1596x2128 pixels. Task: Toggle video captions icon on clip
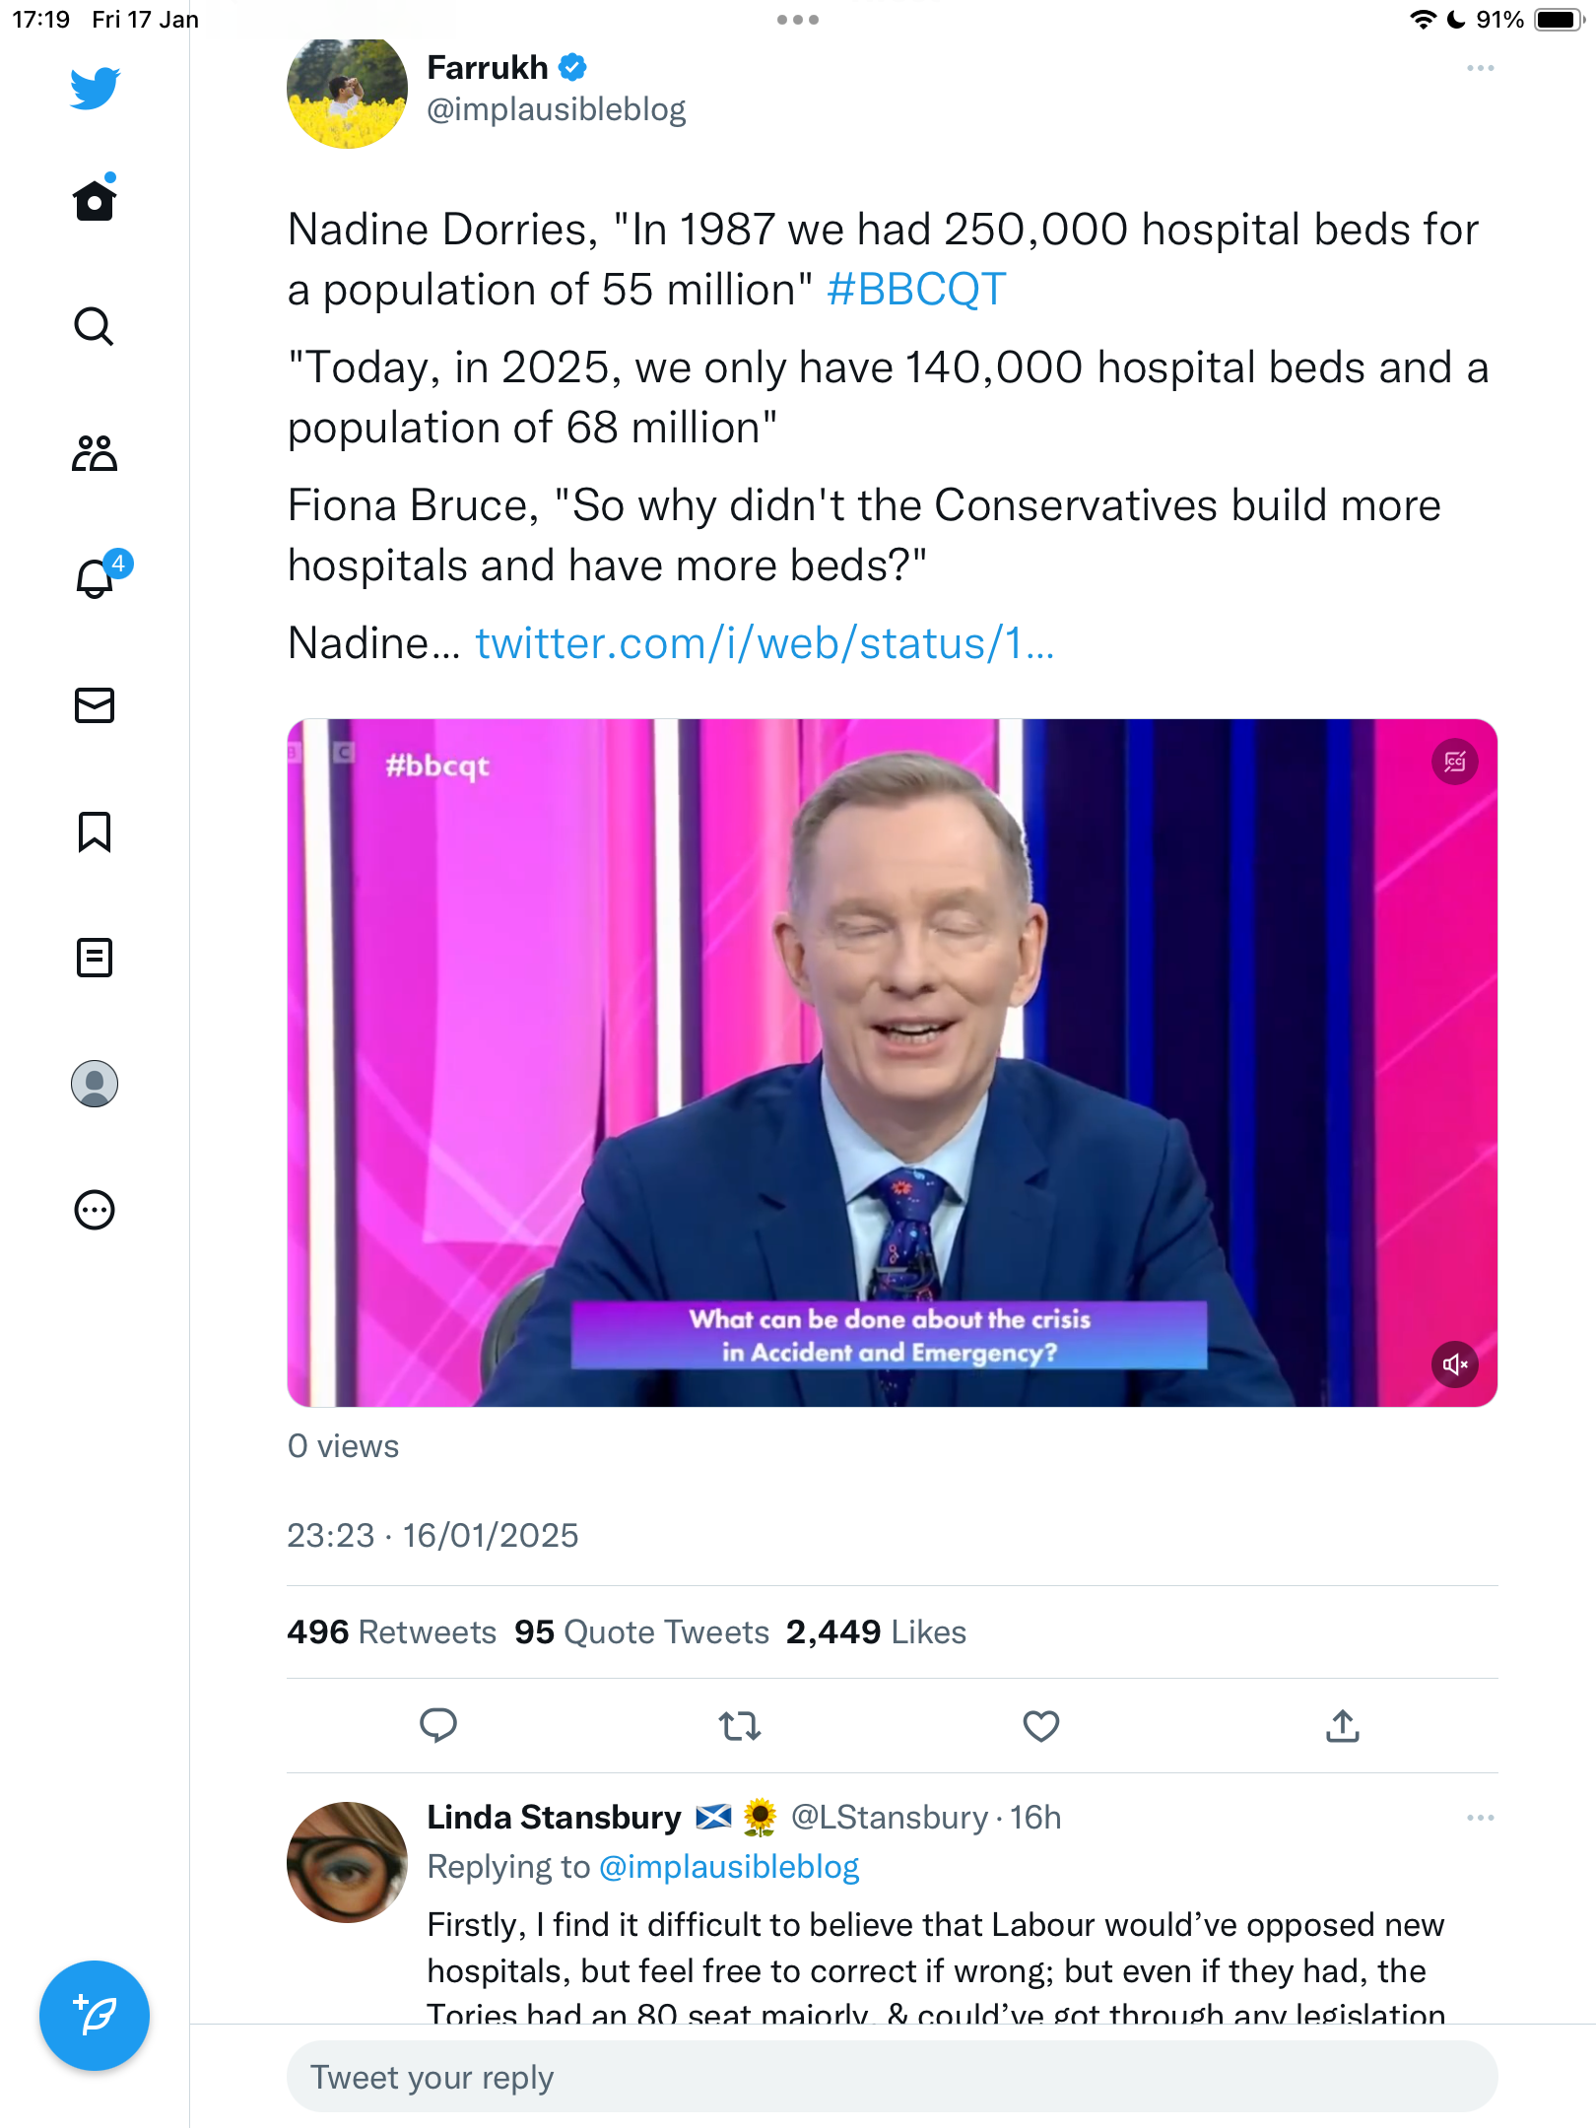pyautogui.click(x=1454, y=762)
